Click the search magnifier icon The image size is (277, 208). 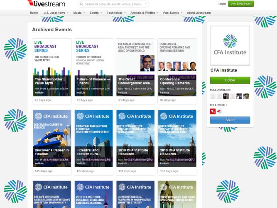81,4
